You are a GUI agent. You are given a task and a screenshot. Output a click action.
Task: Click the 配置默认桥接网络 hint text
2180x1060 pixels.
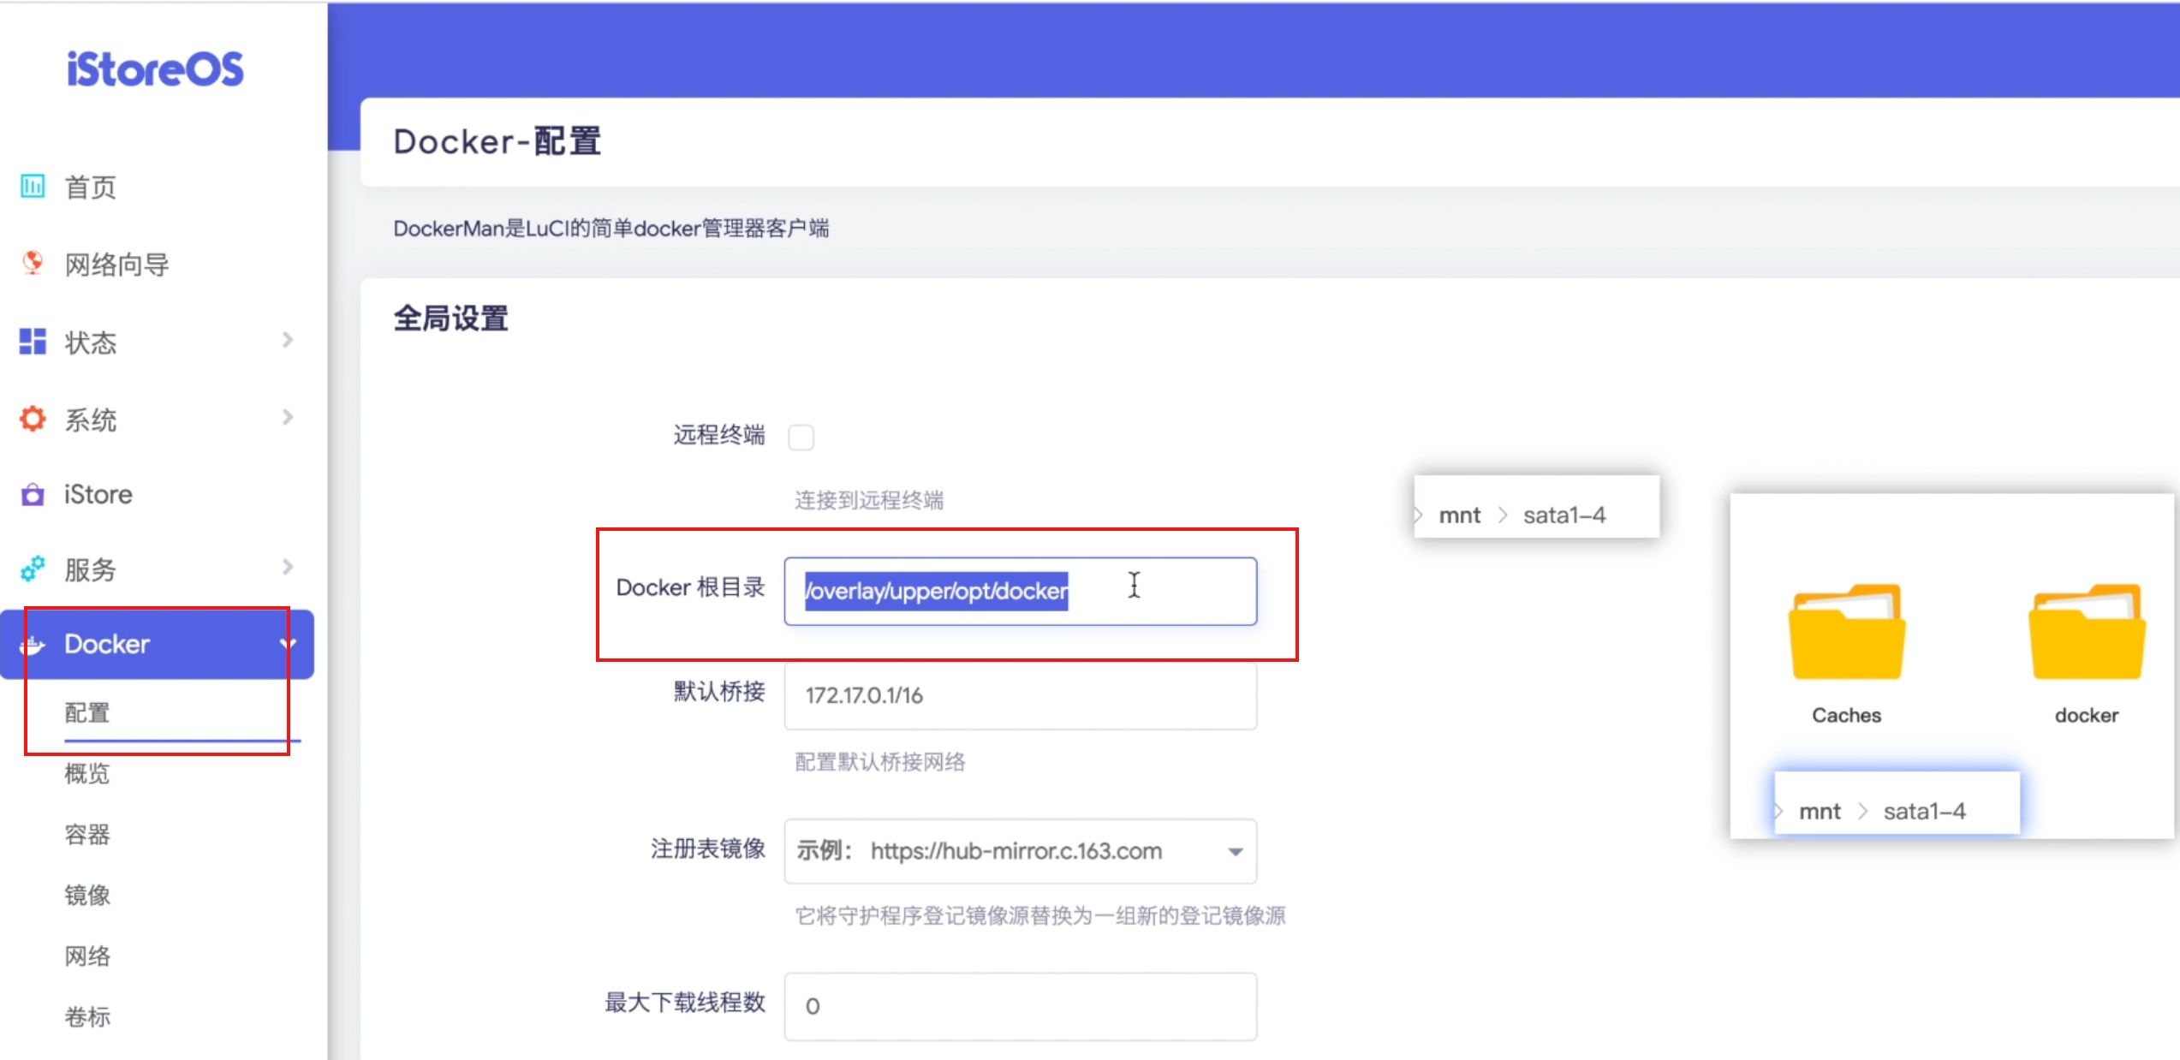tap(880, 762)
